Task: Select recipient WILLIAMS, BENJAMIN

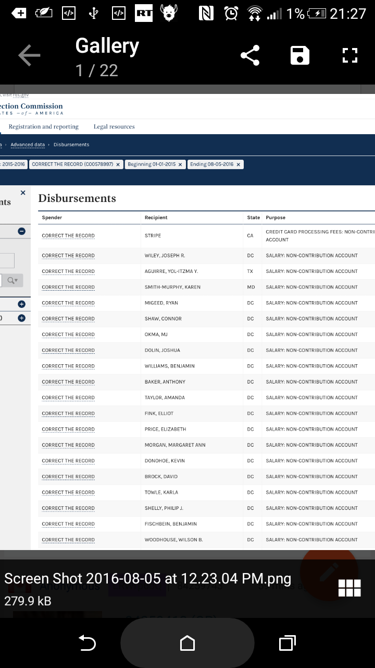Action: (x=170, y=366)
